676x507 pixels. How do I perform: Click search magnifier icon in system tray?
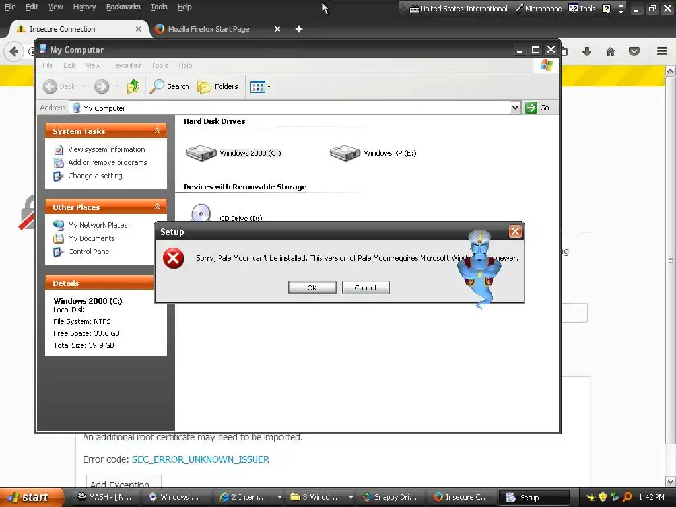627,498
